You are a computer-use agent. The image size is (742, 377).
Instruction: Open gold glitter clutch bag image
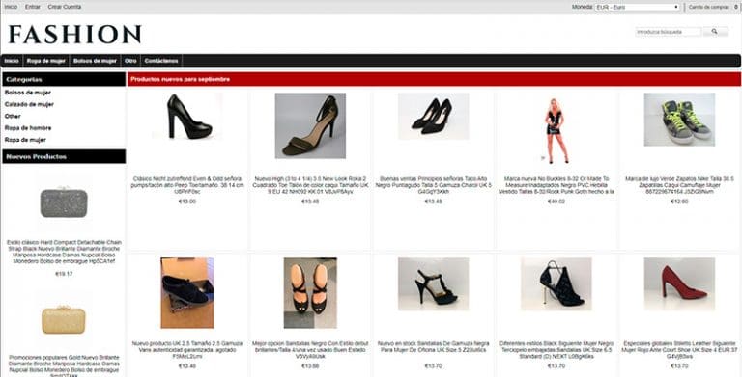[64, 319]
